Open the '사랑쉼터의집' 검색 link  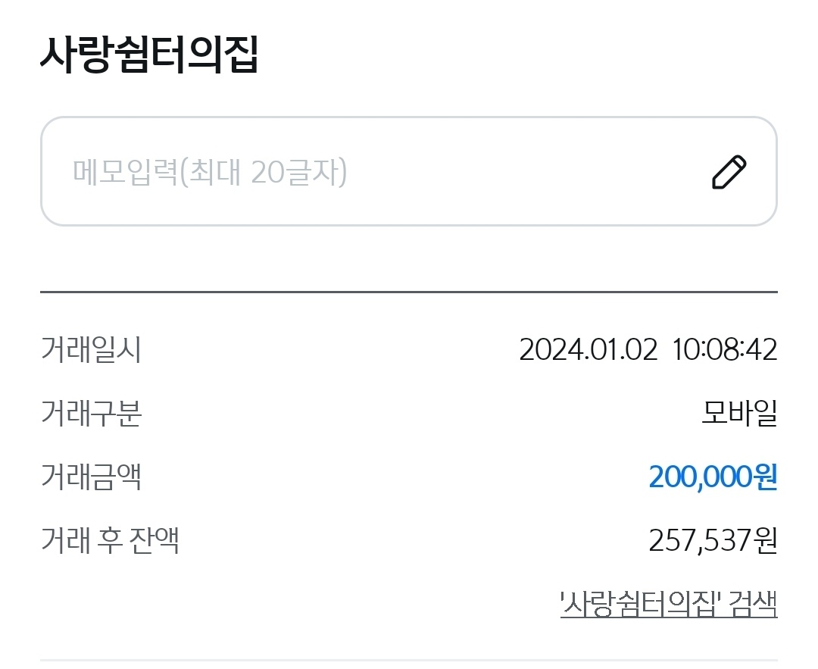click(668, 605)
